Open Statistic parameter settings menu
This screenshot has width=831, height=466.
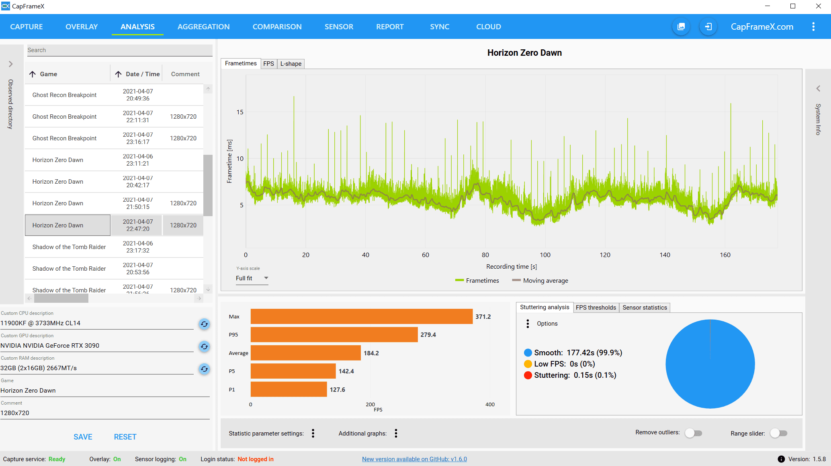click(313, 433)
